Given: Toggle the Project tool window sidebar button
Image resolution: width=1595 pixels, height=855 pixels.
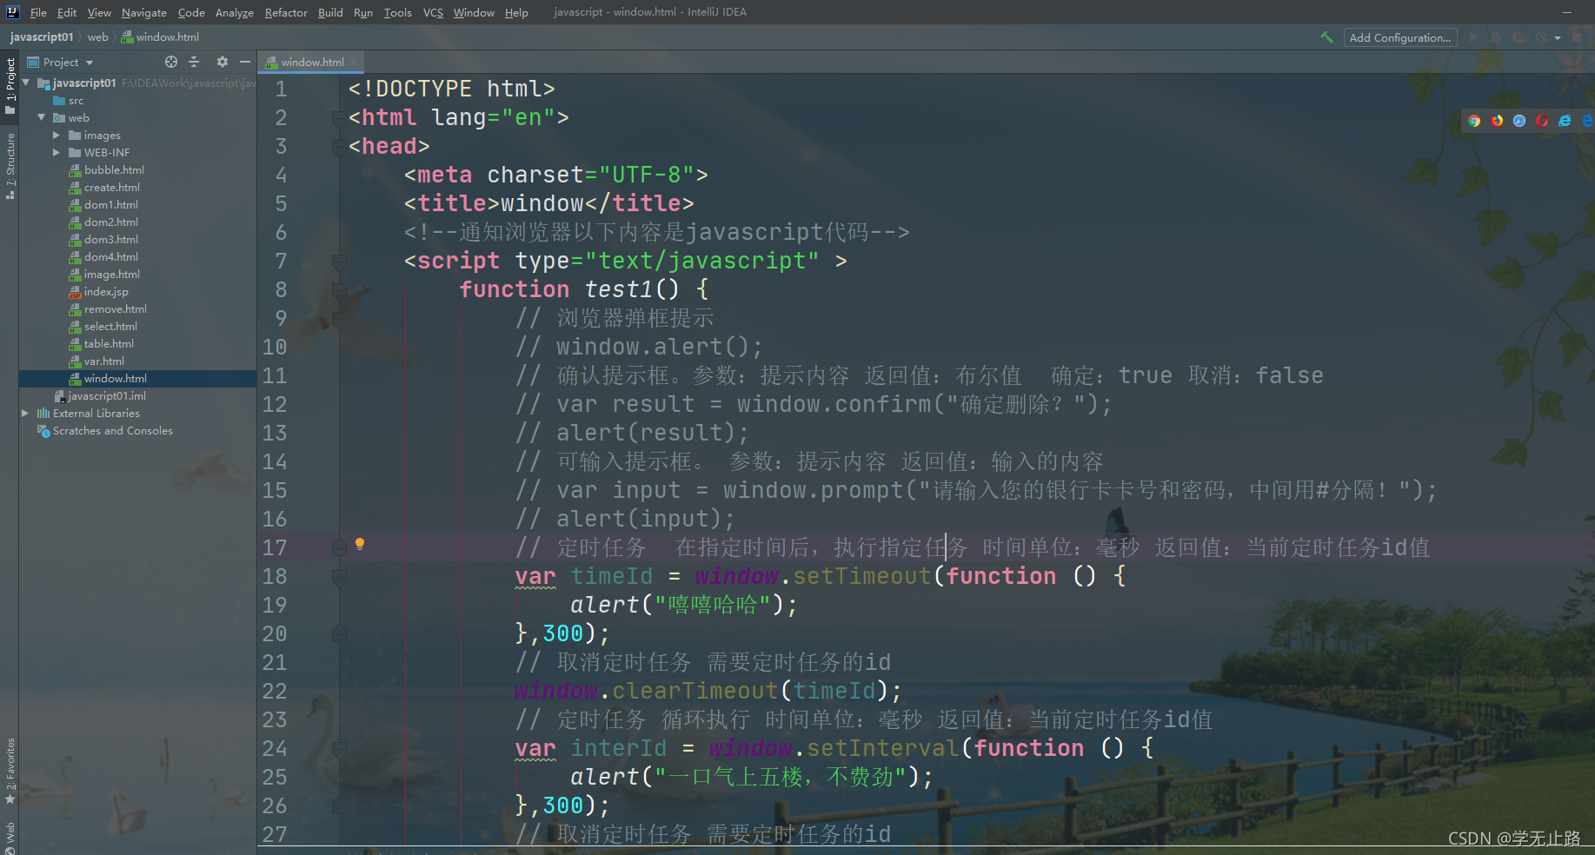Looking at the screenshot, I should [x=10, y=85].
